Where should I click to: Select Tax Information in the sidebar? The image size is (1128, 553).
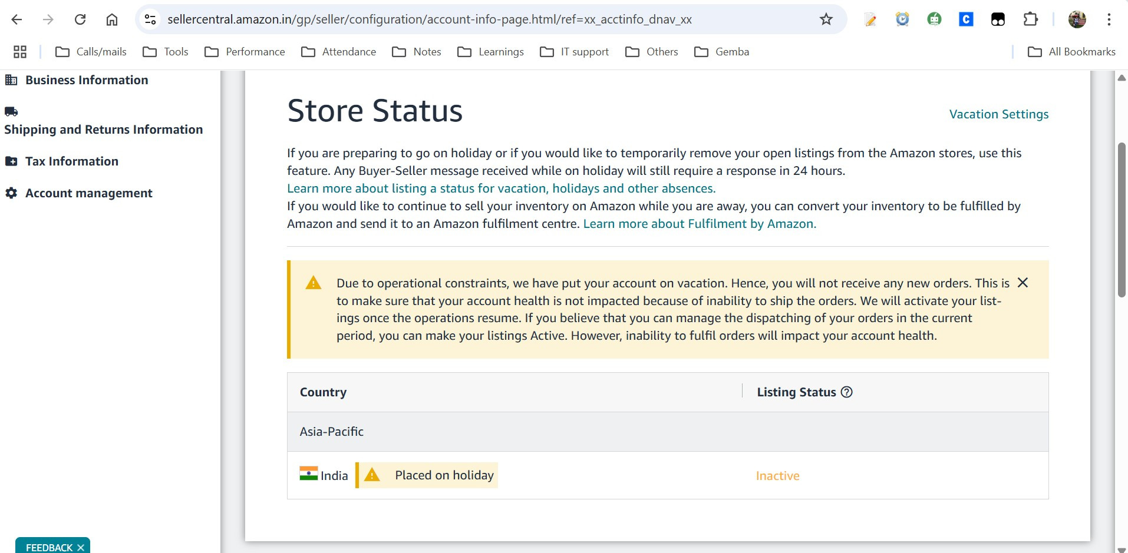point(62,161)
